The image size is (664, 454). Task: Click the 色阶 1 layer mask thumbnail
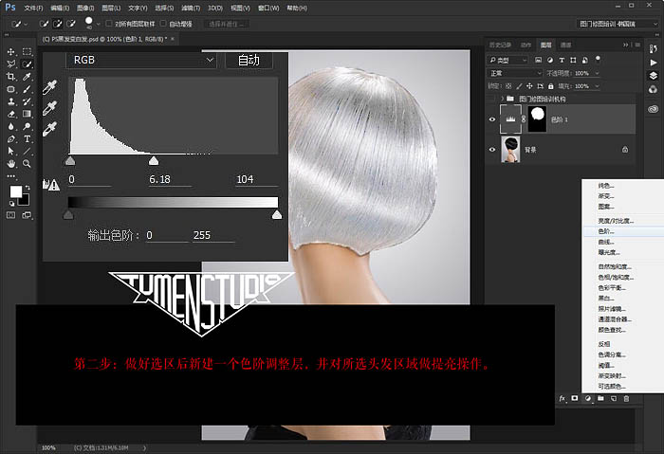538,119
